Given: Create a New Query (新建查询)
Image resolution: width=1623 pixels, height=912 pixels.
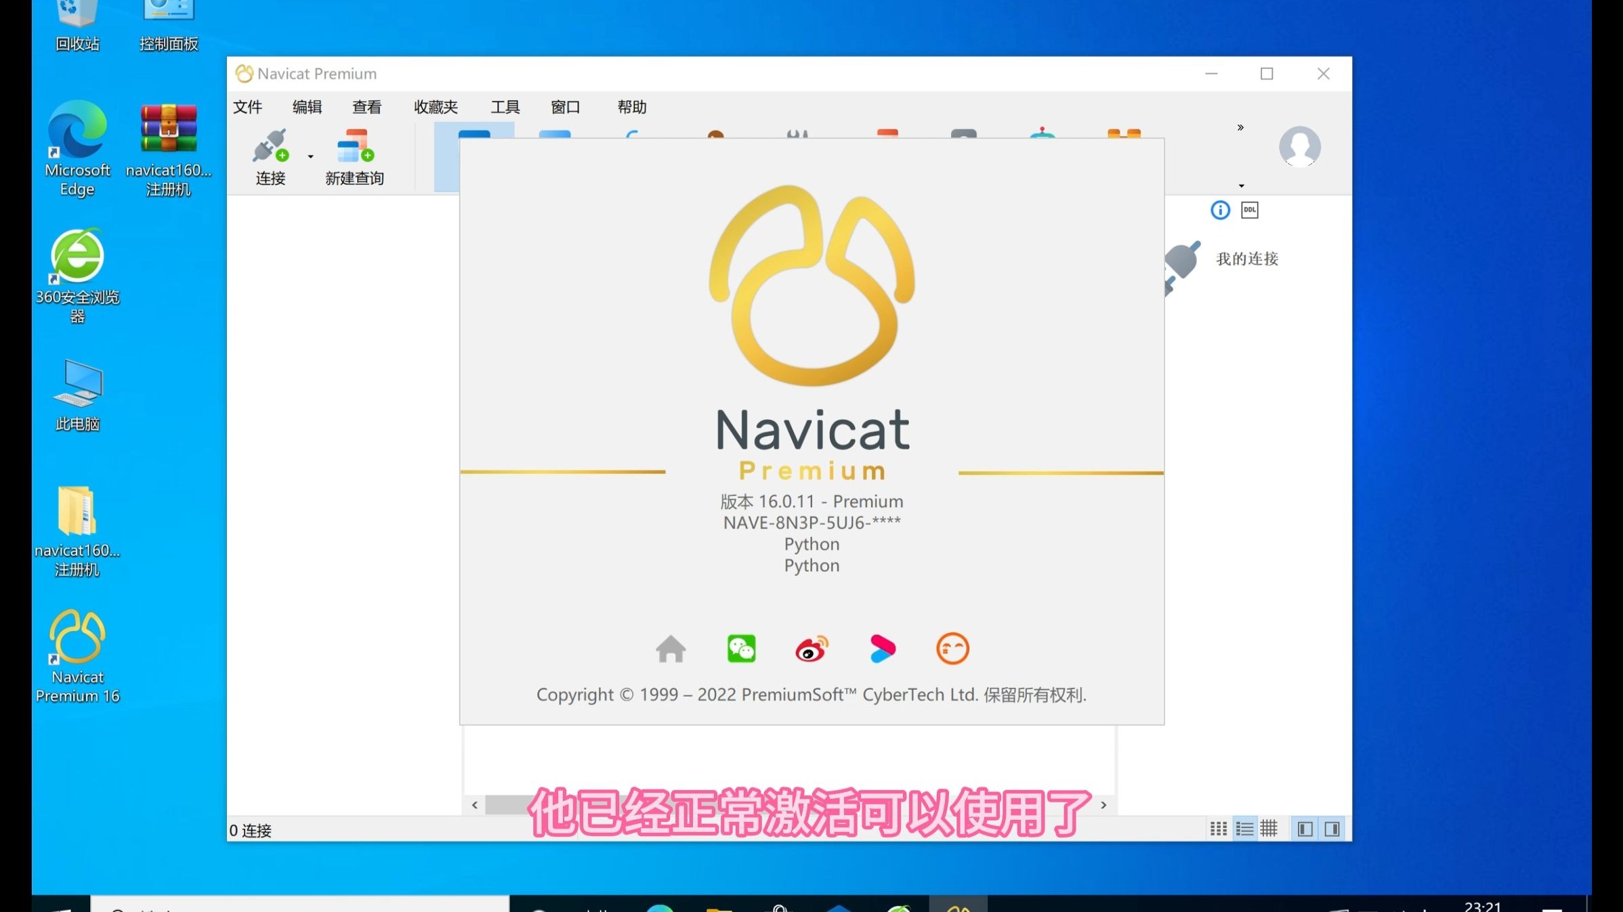Looking at the screenshot, I should pyautogui.click(x=354, y=157).
